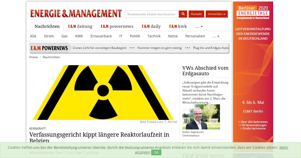The image size is (301, 158).
Task: Switch to the E&M Zeitung tab
Action: [x=80, y=27]
